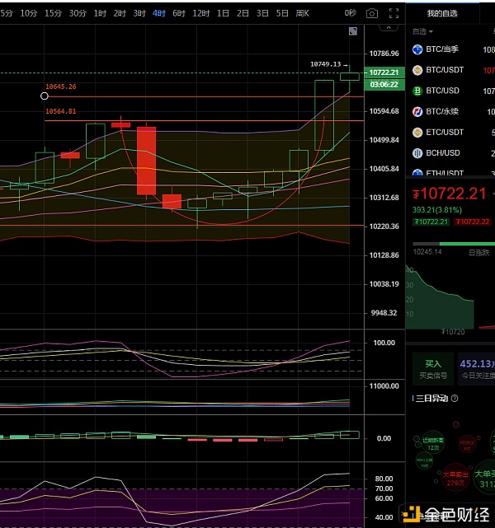The image size is (495, 528).
Task: Select the 10645.26 horizontal line handle
Action: [45, 96]
